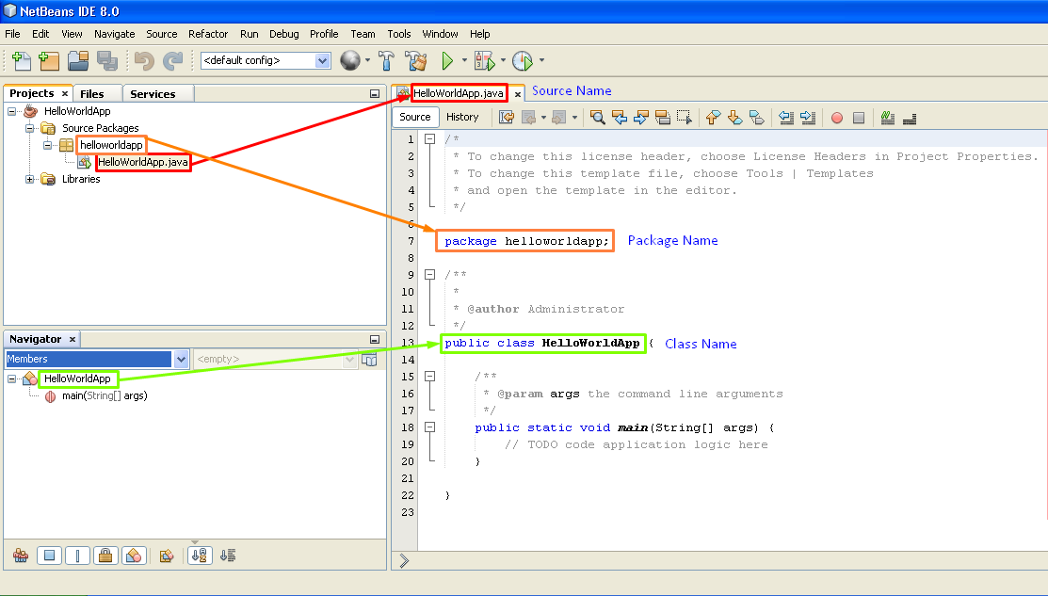1048x596 pixels.
Task: Toggle Show Non-Public Members lock button
Action: point(105,556)
